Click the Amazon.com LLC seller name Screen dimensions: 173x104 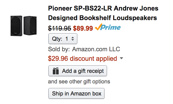pos(96,49)
